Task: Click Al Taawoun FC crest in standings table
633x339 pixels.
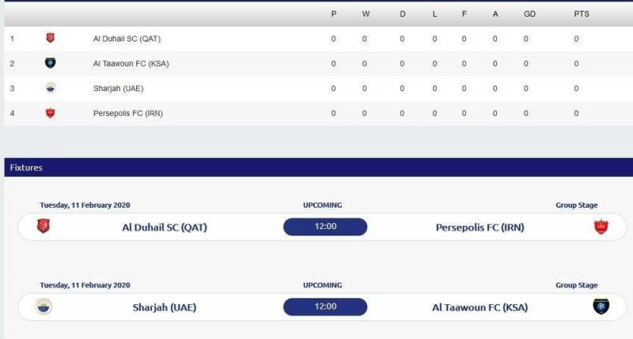Action: [50, 63]
